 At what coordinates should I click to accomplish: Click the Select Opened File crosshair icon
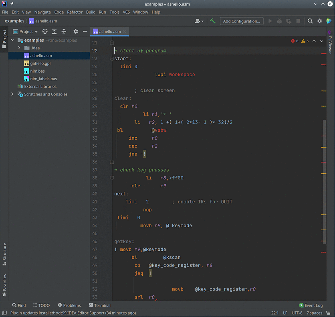(44, 31)
